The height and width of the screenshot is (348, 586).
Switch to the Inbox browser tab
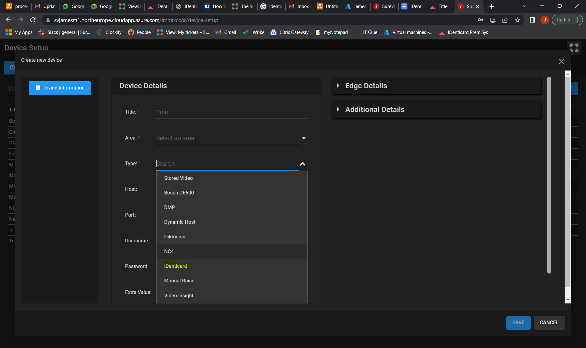299,6
